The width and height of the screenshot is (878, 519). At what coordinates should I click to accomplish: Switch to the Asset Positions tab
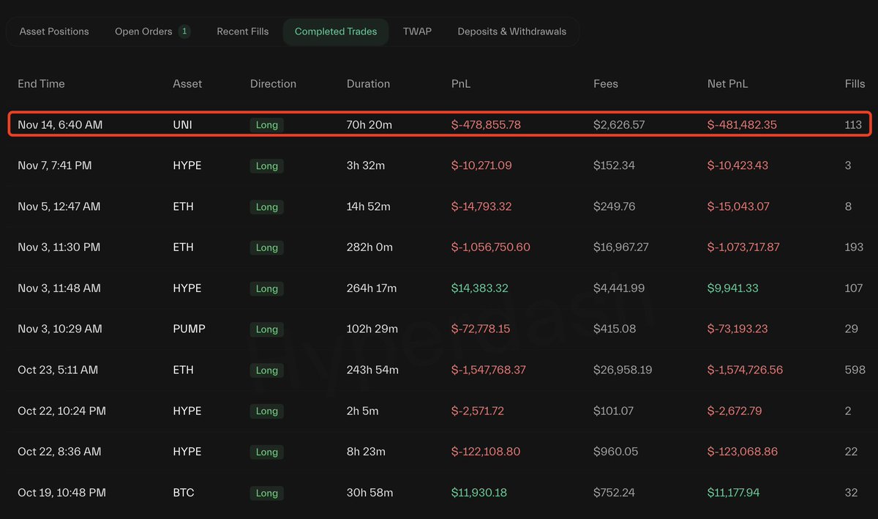pyautogui.click(x=54, y=31)
